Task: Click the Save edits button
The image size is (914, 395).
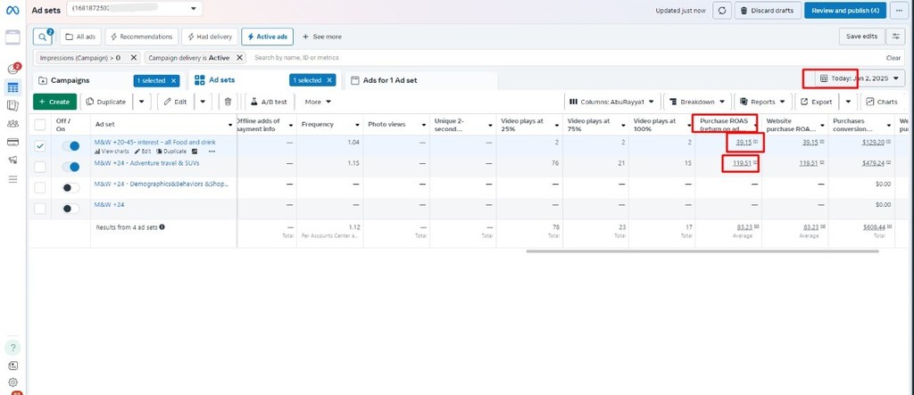Action: (x=861, y=37)
